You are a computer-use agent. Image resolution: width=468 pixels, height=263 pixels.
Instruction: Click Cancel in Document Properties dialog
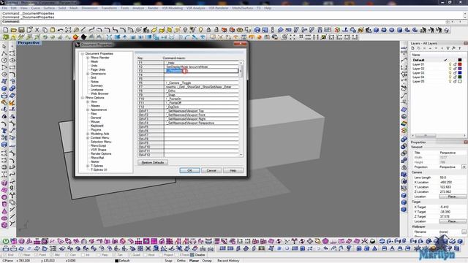pyautogui.click(x=211, y=170)
